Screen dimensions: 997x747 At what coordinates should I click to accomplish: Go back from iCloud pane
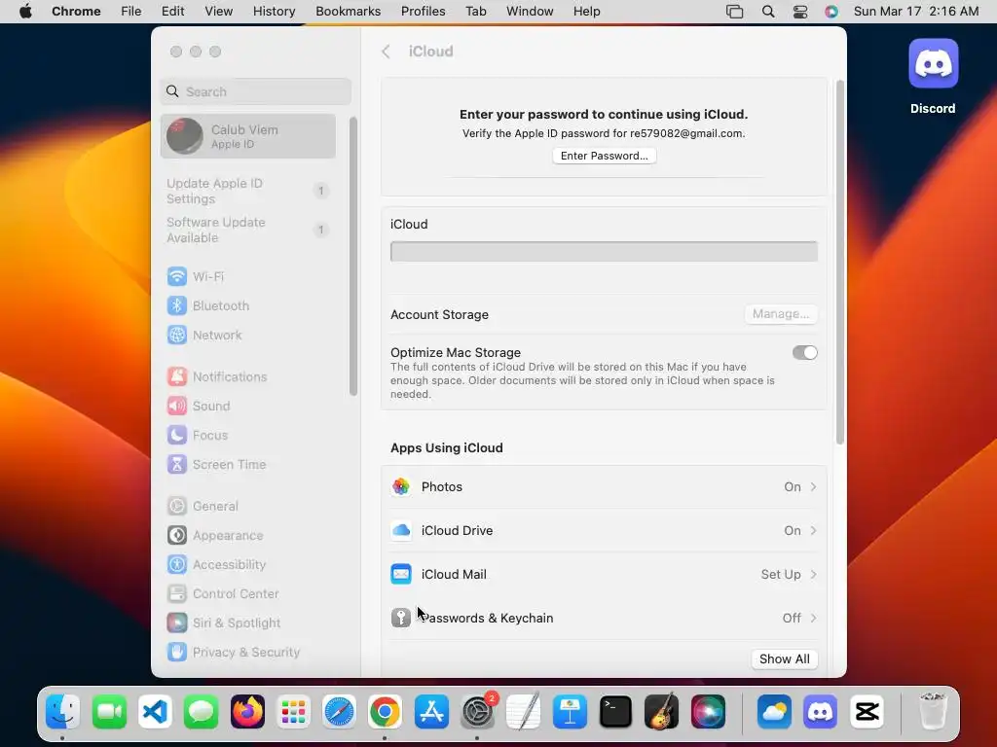point(386,52)
